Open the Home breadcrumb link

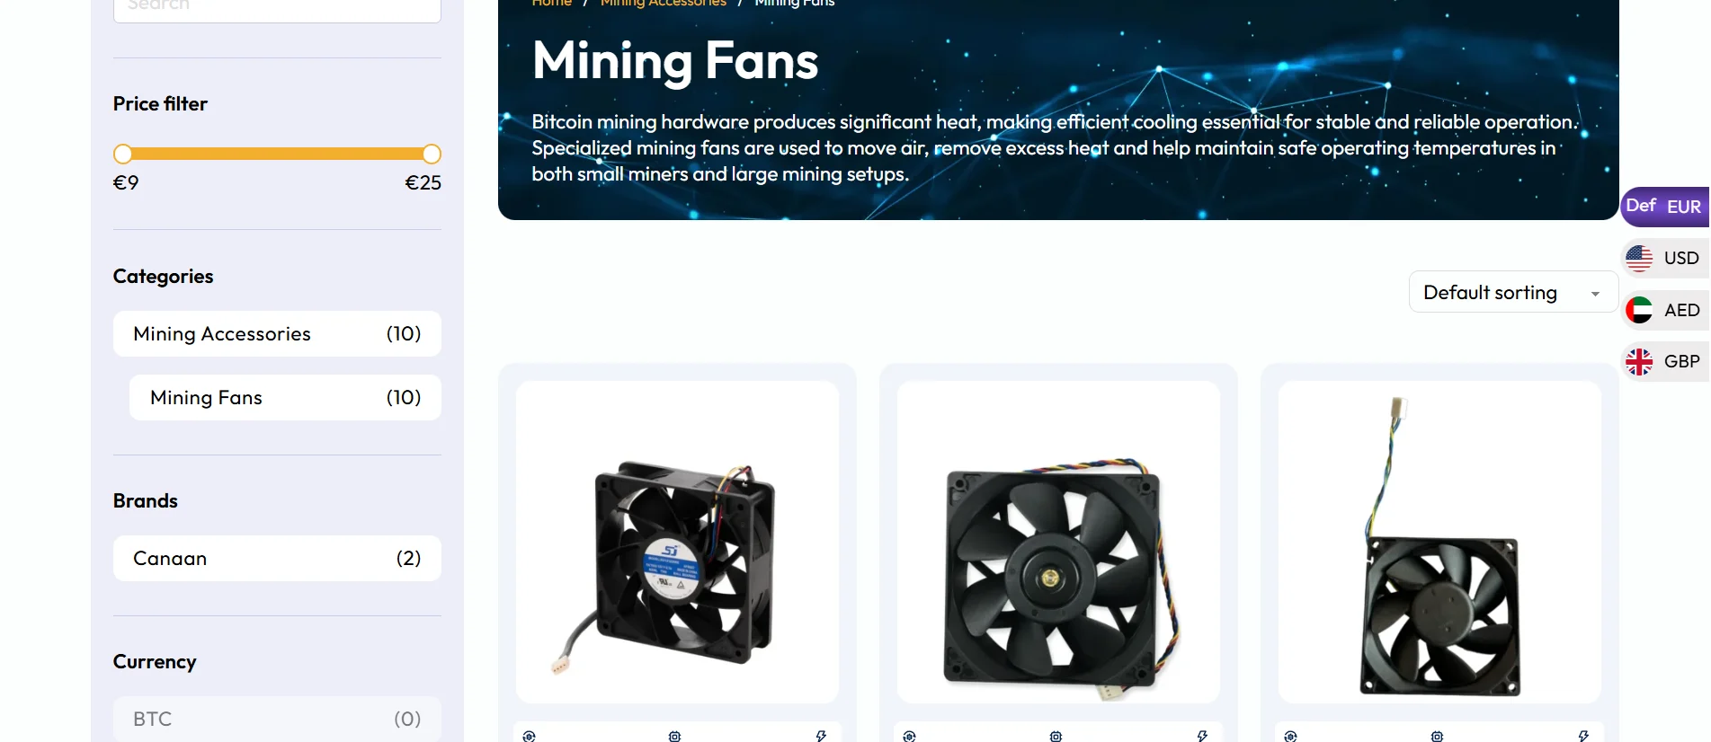click(x=551, y=3)
